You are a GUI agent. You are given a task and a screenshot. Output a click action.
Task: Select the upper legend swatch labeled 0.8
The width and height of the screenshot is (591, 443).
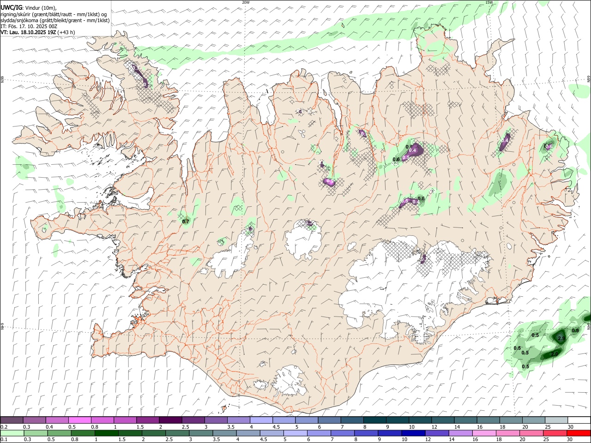[103, 420]
